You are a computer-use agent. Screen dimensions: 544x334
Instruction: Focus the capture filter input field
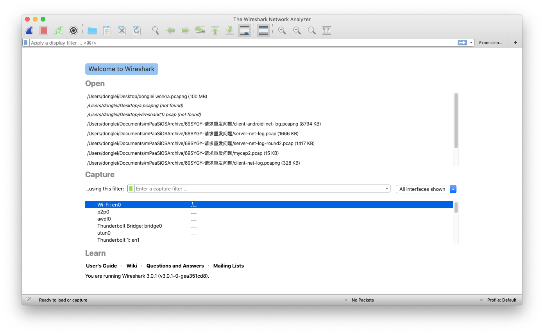coord(259,189)
